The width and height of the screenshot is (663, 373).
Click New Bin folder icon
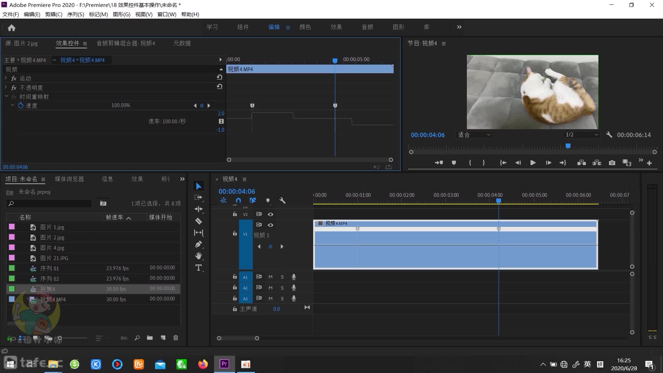[150, 338]
